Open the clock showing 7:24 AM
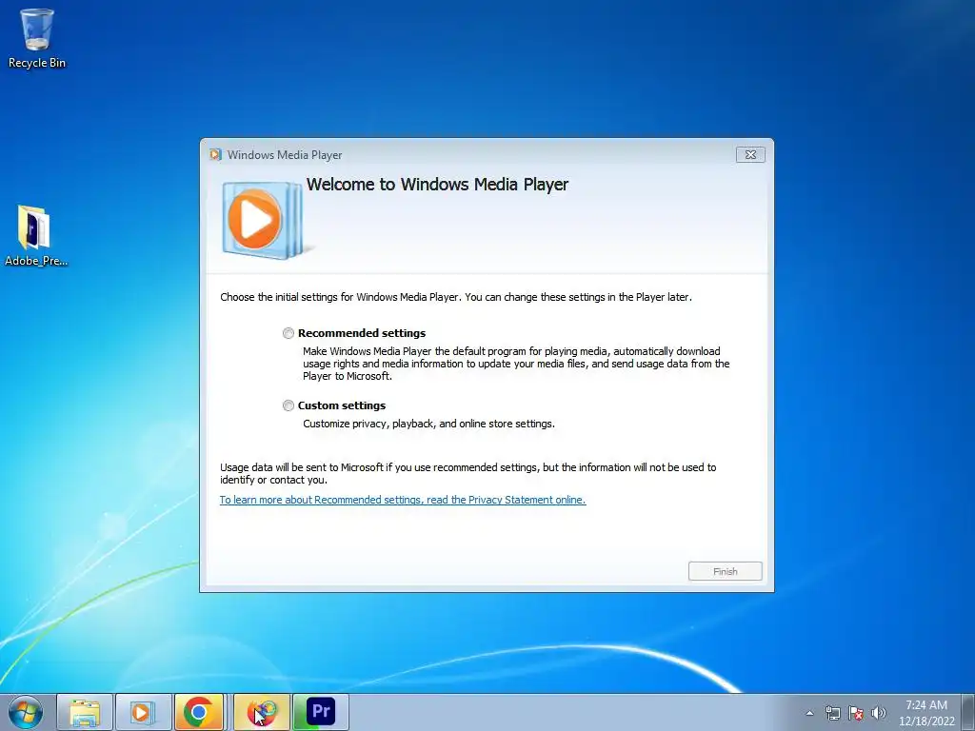Screen dimensions: 975x731 click(925, 713)
